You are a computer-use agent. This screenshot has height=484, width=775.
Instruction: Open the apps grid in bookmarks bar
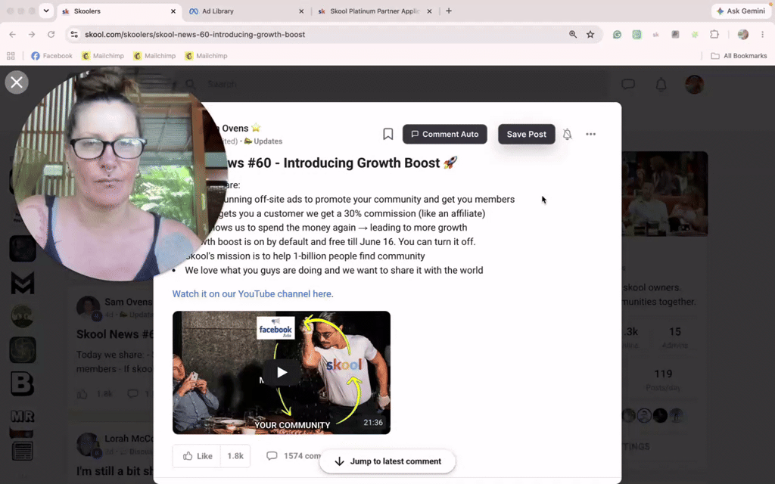click(11, 56)
